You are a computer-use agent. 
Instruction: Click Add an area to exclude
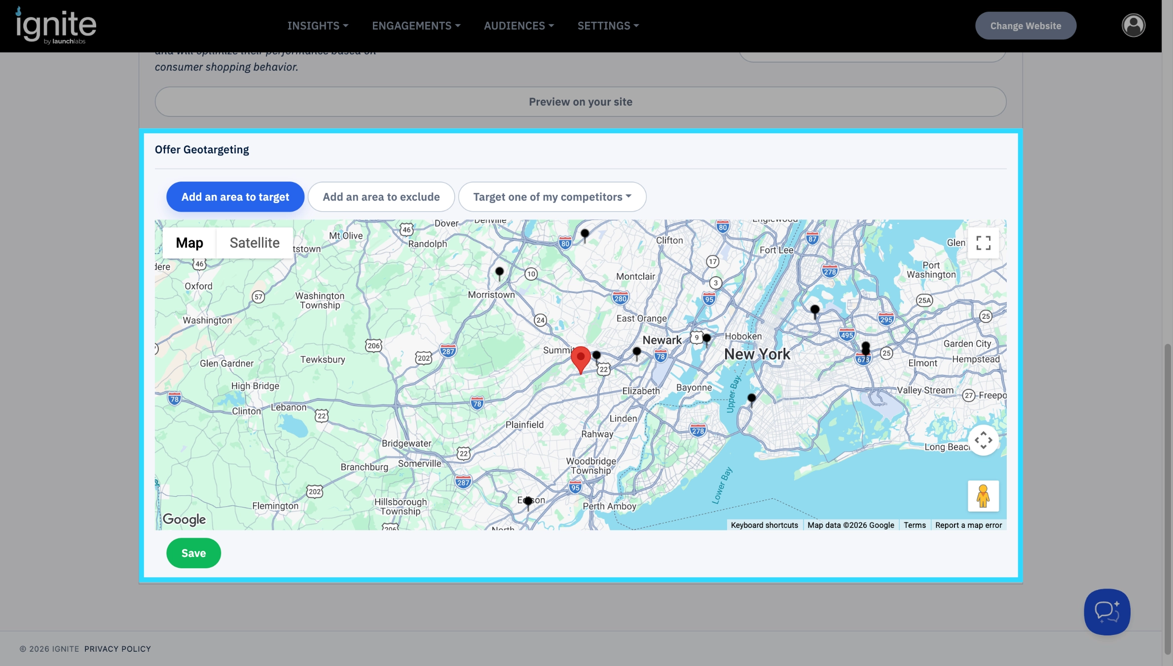(381, 197)
